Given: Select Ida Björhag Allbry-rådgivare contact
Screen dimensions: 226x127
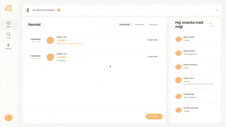Looking at the screenshot, I should [195, 96].
